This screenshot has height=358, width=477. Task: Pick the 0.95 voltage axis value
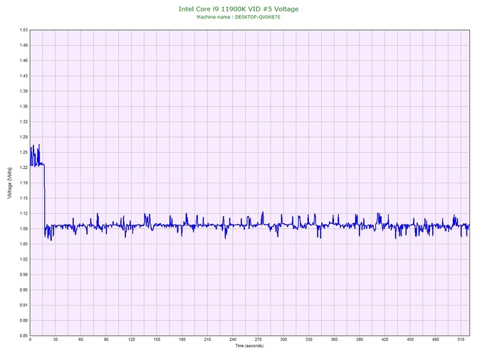23,290
